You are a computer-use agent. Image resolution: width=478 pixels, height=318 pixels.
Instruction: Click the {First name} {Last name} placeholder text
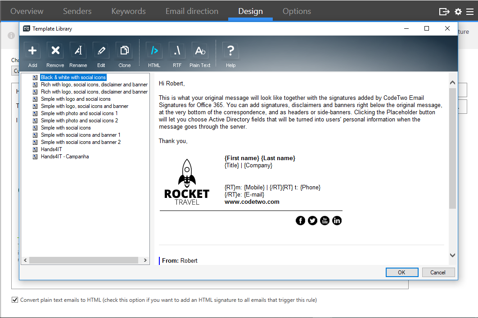point(260,158)
